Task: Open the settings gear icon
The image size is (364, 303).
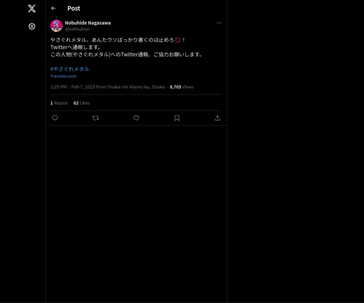Action: 32,26
